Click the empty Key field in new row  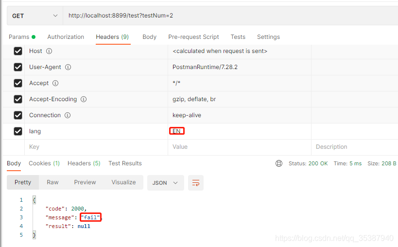(x=96, y=147)
